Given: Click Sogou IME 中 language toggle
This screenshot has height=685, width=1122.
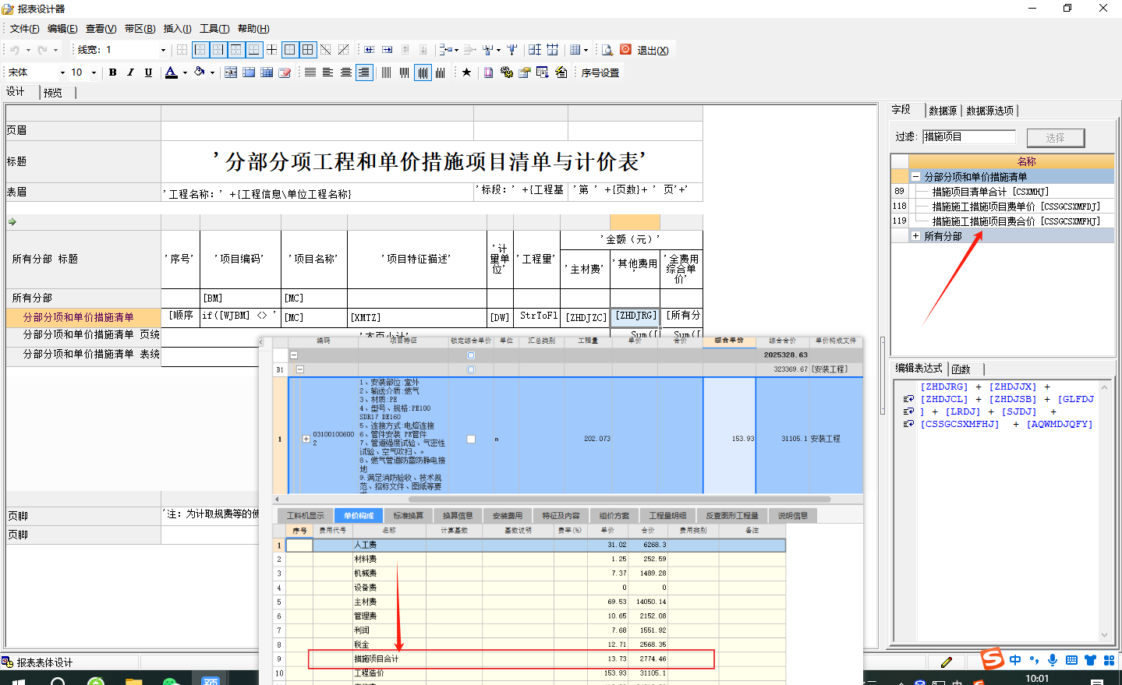Looking at the screenshot, I should tap(1015, 660).
